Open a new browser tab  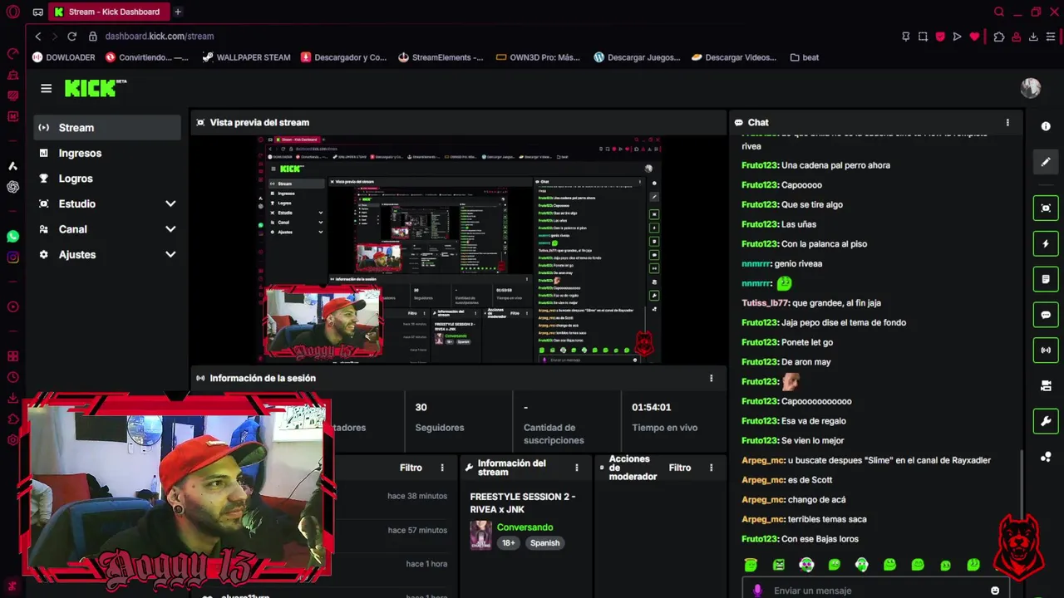[178, 12]
